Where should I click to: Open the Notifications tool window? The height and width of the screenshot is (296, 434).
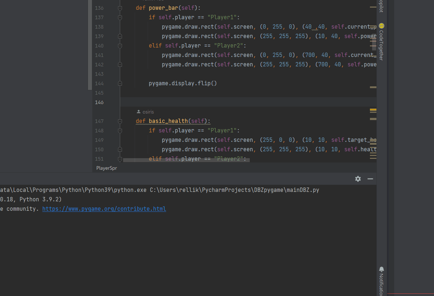(382, 281)
